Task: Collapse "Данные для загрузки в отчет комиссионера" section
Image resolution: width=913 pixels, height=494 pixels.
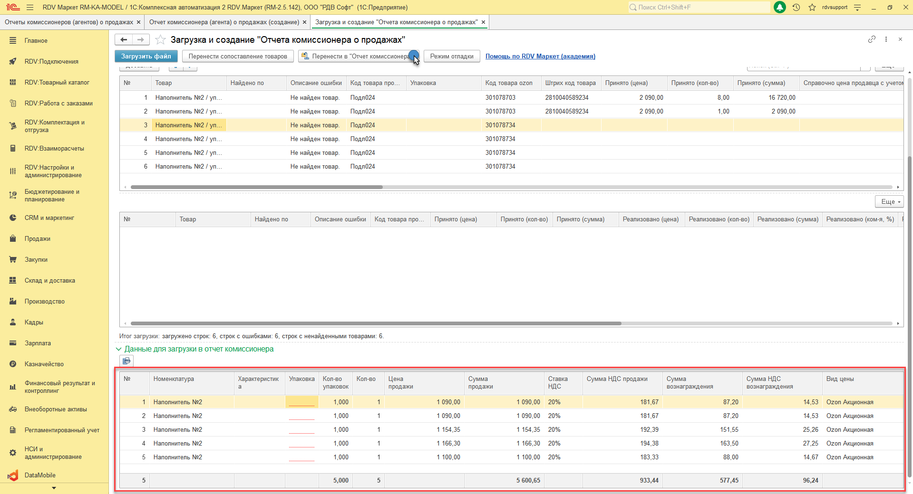Action: click(x=118, y=349)
